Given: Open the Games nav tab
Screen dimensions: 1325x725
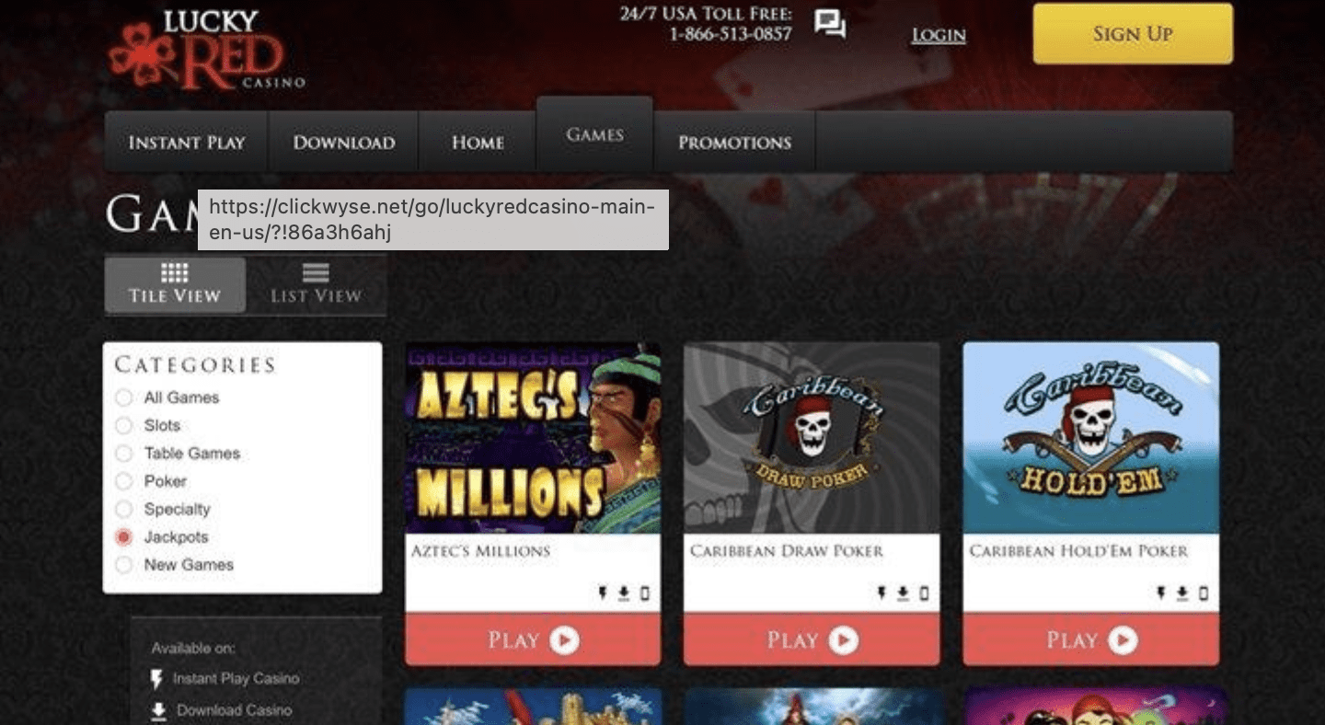Looking at the screenshot, I should pos(594,134).
